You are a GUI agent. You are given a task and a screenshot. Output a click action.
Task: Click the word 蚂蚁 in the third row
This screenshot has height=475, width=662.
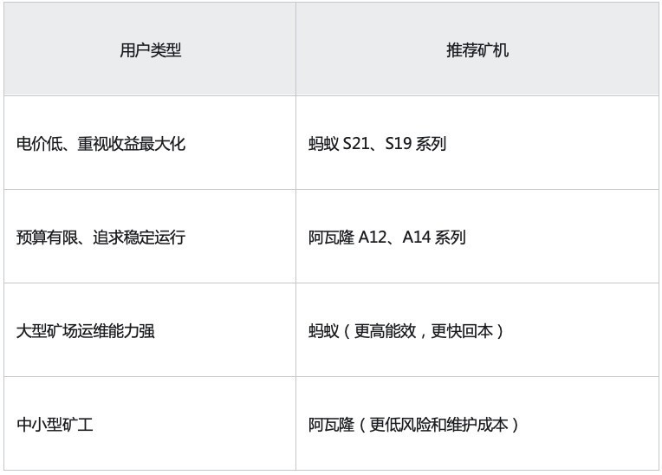pyautogui.click(x=324, y=331)
